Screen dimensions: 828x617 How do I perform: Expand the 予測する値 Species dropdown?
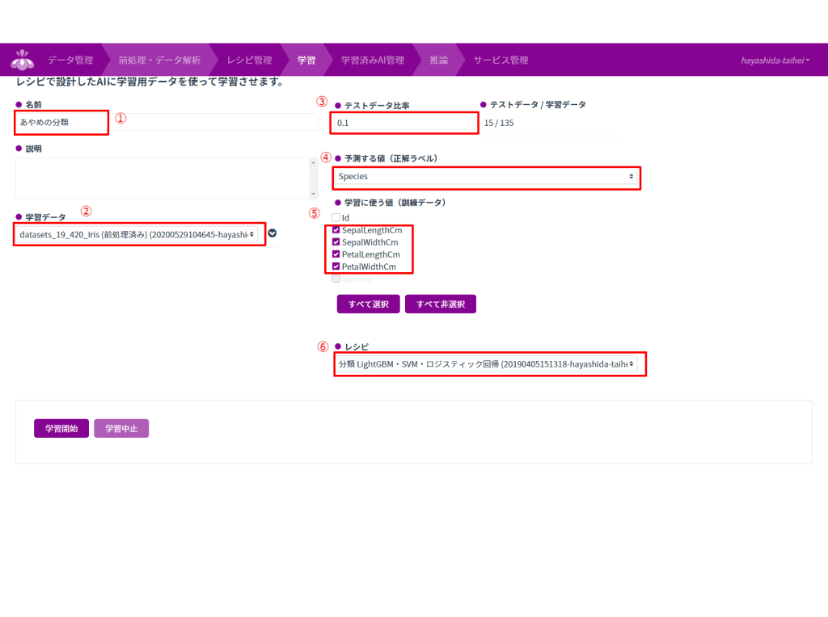click(x=485, y=176)
